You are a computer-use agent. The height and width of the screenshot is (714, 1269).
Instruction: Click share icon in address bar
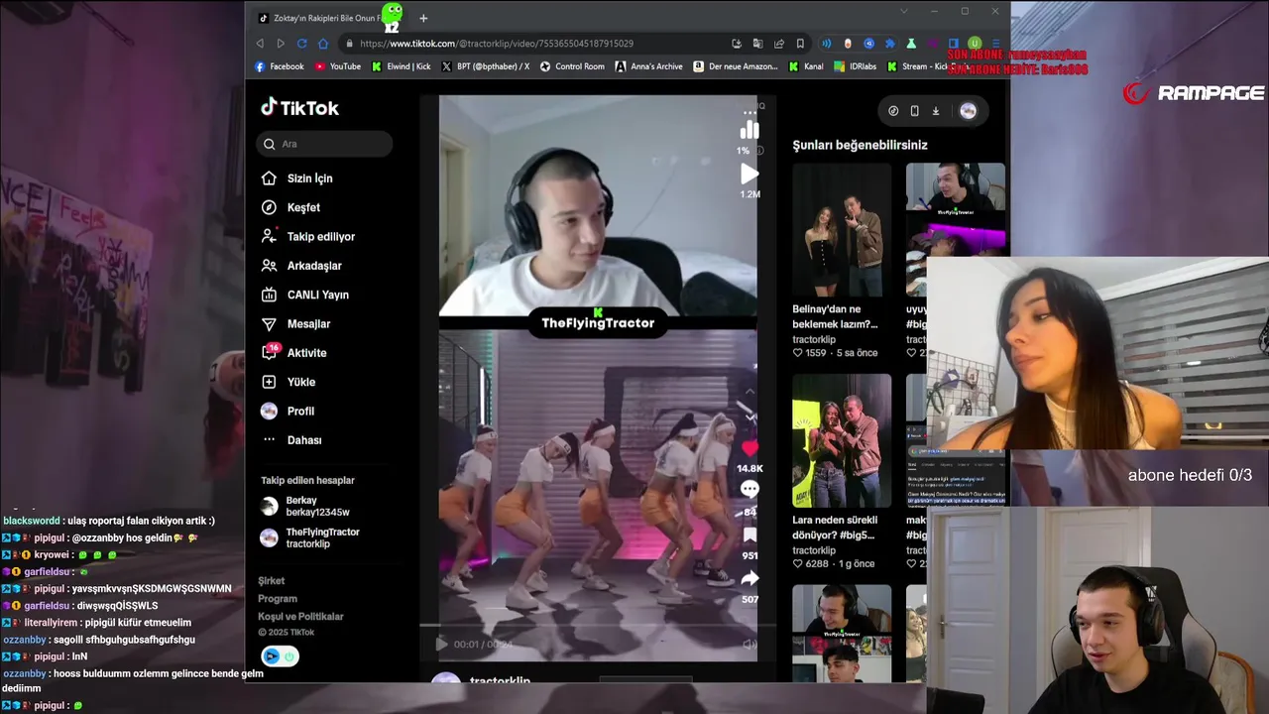click(779, 44)
